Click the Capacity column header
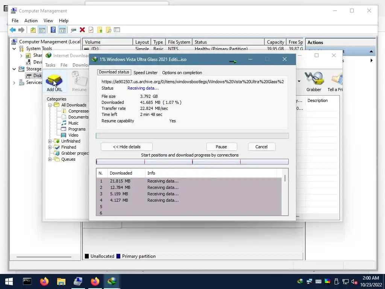Screen dimensions: 385x289 (275, 42)
